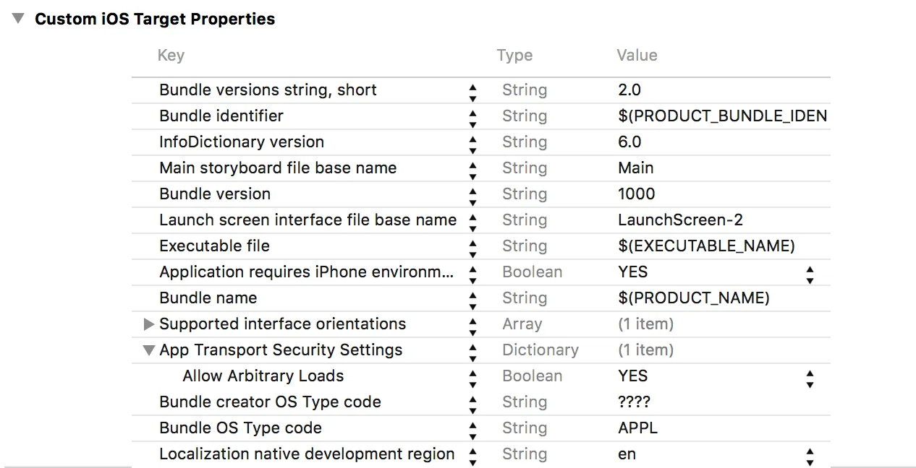Image resolution: width=916 pixels, height=468 pixels.
Task: Click key stepper for Bundle version row
Action: coord(472,194)
